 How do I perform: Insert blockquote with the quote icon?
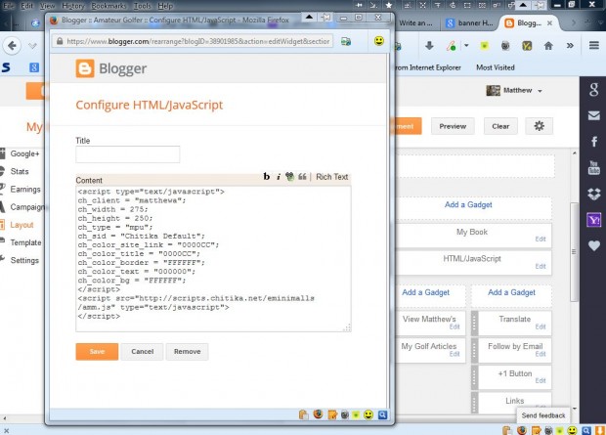[x=302, y=177]
